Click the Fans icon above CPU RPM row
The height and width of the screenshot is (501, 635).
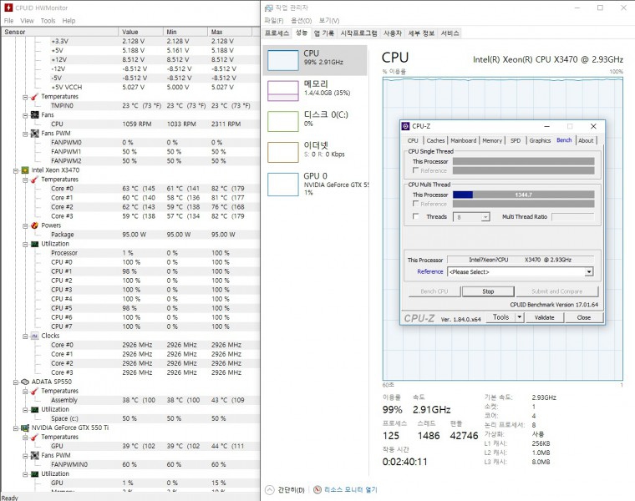coord(35,115)
